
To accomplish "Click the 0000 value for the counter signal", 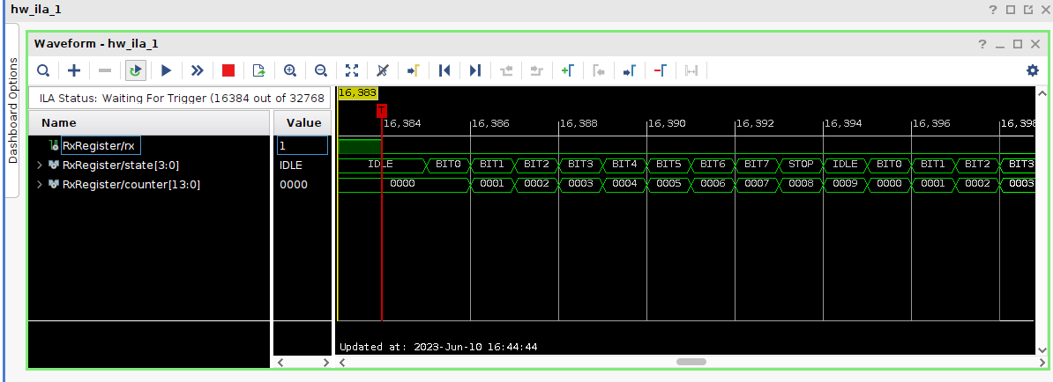I will 294,184.
